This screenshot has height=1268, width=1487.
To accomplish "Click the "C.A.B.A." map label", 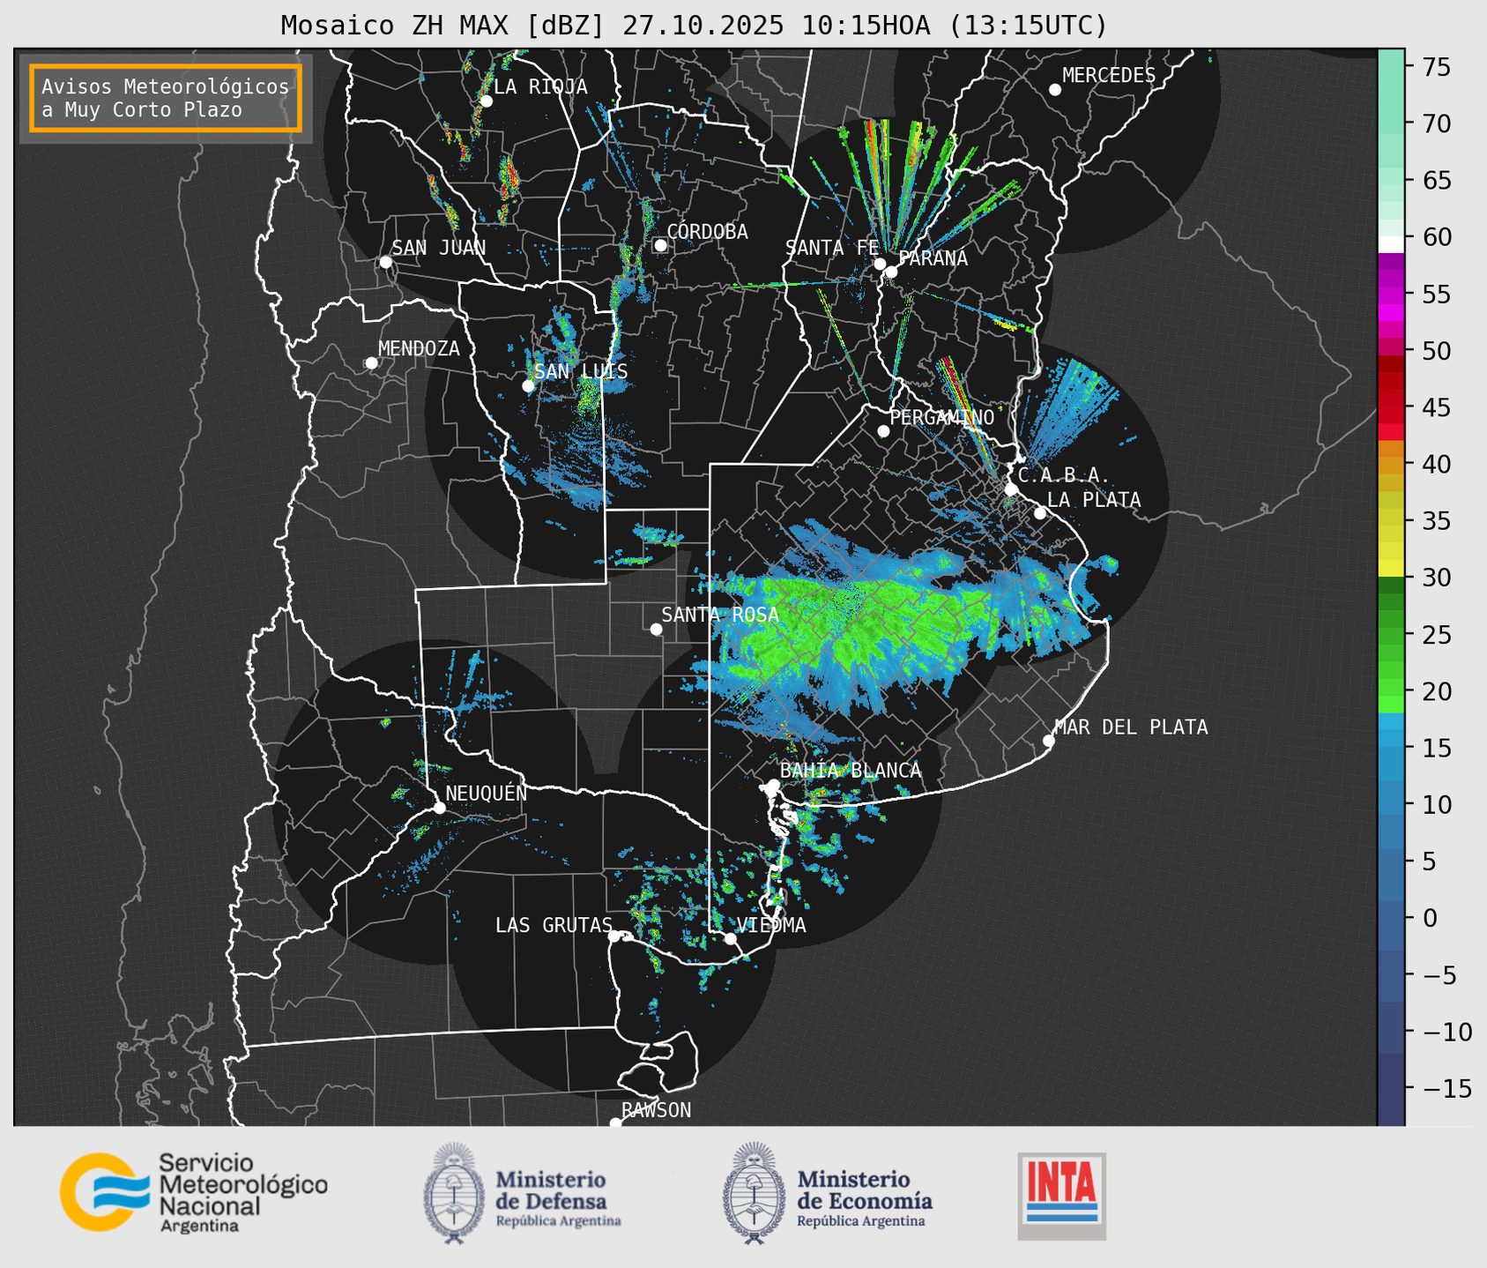I will point(1063,475).
